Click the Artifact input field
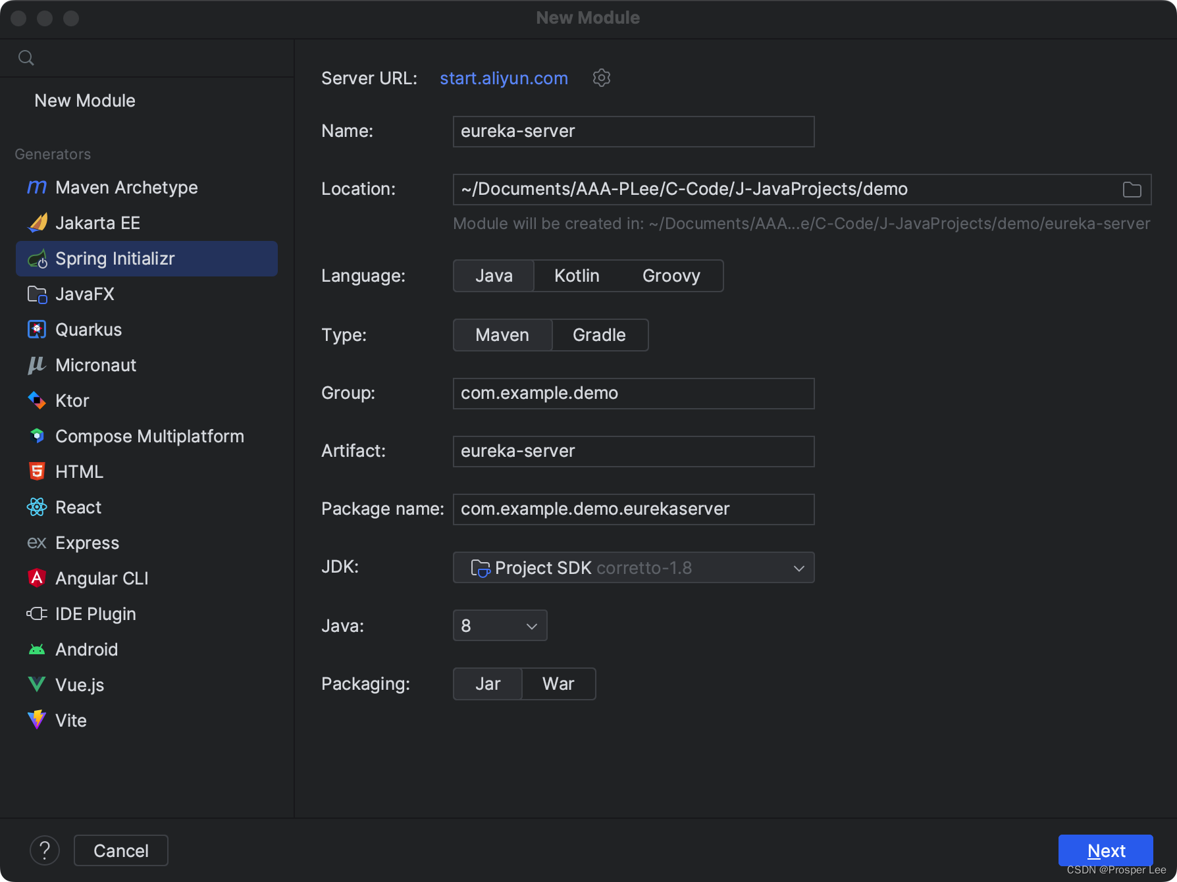This screenshot has width=1177, height=882. pyautogui.click(x=634, y=452)
